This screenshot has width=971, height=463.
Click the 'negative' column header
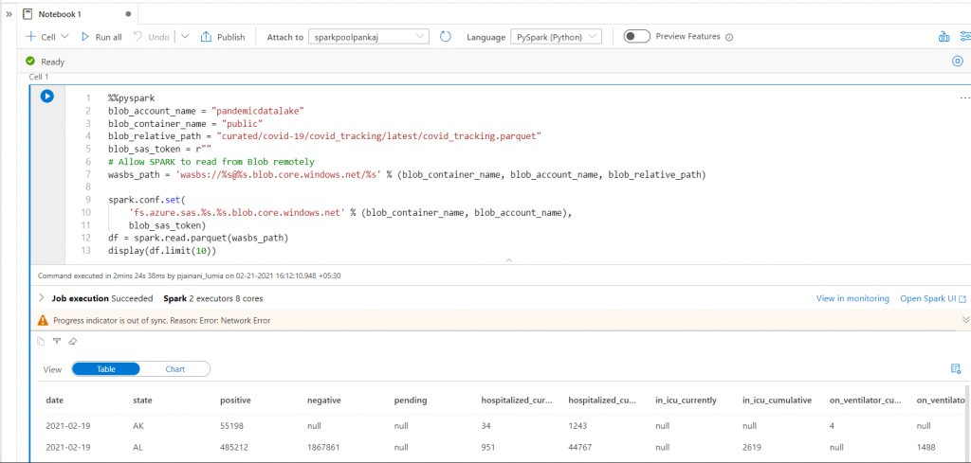324,400
